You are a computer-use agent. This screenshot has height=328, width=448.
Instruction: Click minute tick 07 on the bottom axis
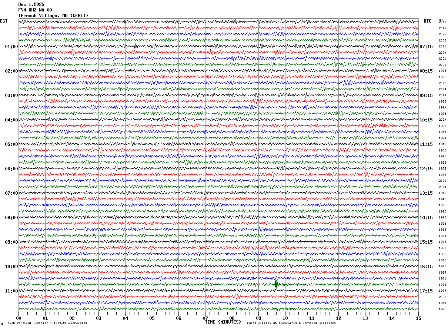click(205, 318)
